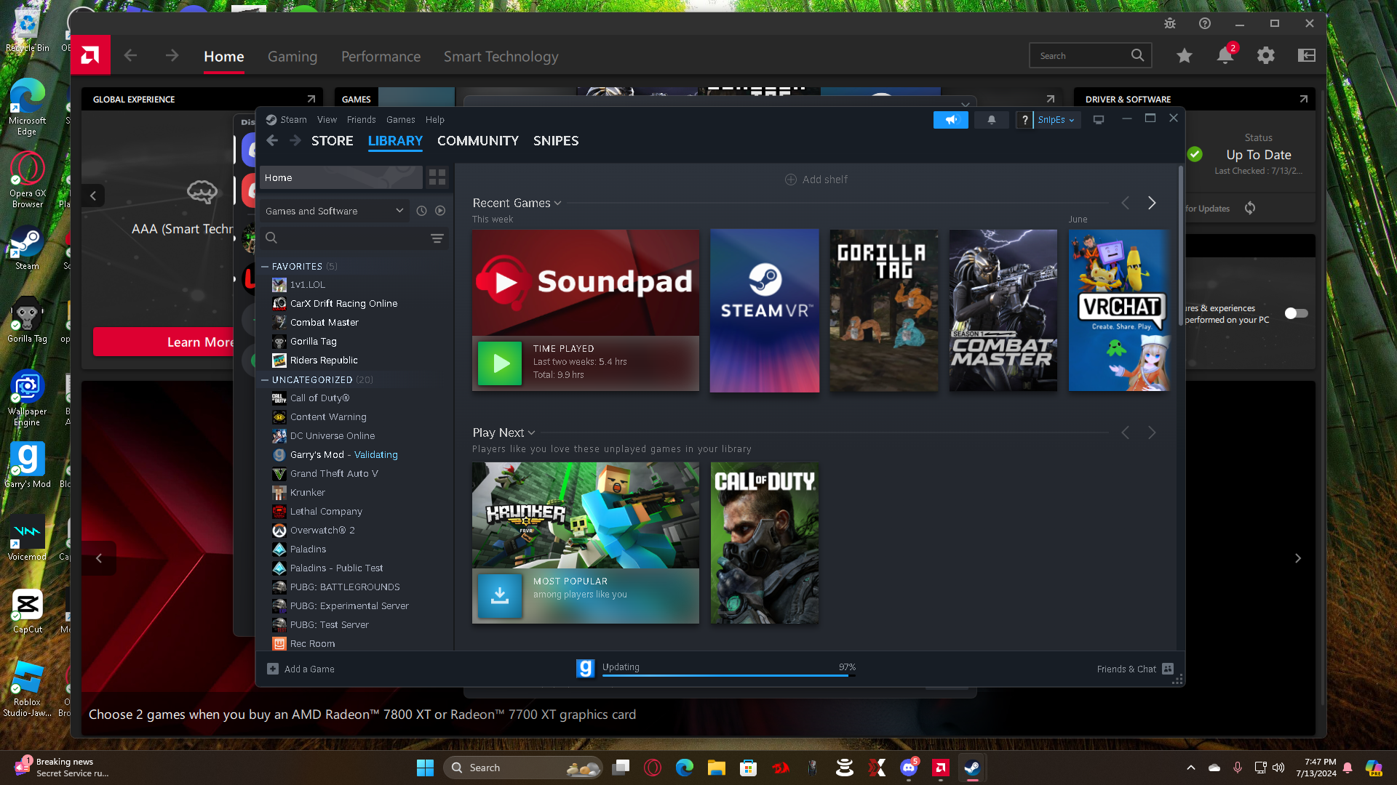Collapse the Uncategorized category in Steam
1397x785 pixels.
[265, 380]
